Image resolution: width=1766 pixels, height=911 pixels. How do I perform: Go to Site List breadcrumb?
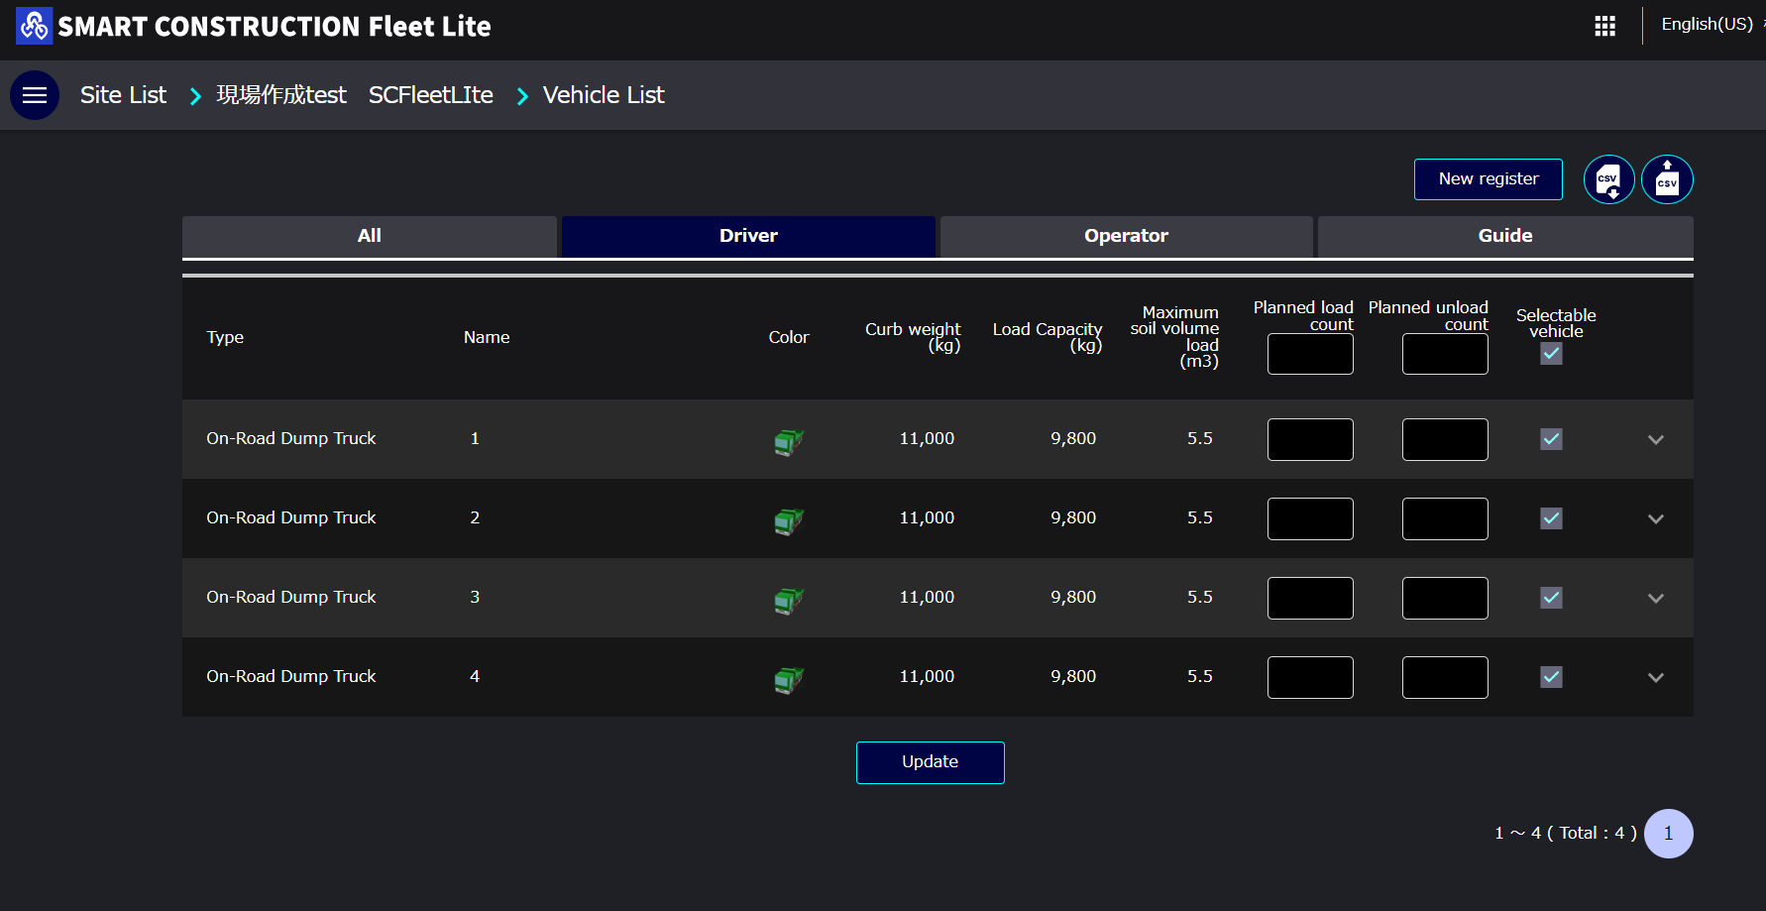[124, 95]
